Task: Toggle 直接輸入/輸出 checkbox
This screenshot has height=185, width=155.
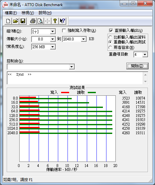Action: [x=111, y=31]
